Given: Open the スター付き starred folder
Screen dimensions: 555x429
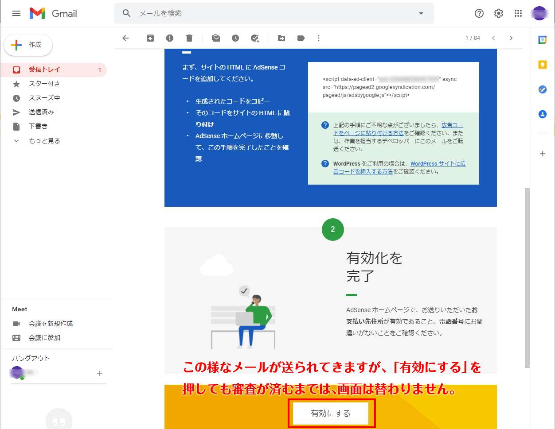Looking at the screenshot, I should 54,84.
